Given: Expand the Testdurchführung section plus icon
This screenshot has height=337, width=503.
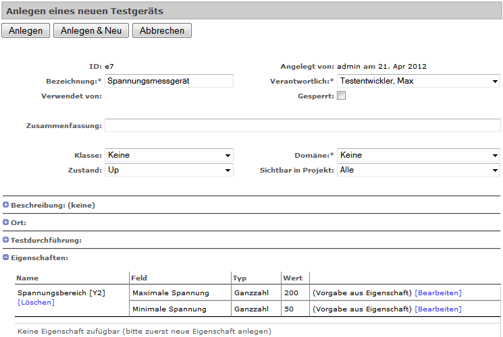Looking at the screenshot, I should [6, 240].
